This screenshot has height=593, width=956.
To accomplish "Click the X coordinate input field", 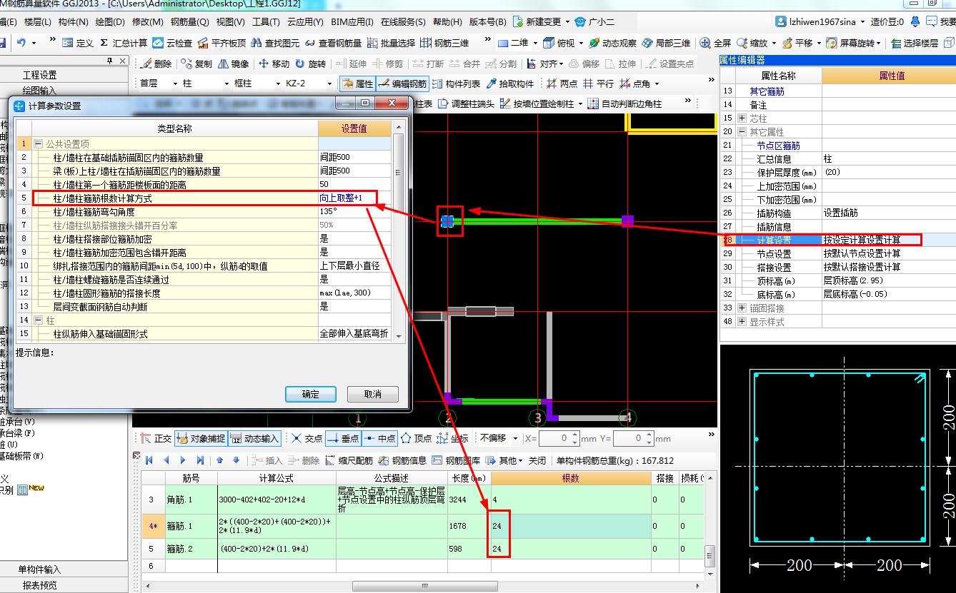I will click(x=557, y=438).
